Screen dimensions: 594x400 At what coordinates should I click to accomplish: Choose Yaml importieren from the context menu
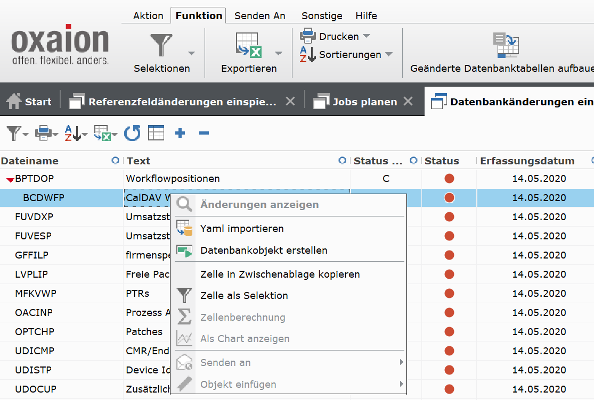pyautogui.click(x=242, y=229)
